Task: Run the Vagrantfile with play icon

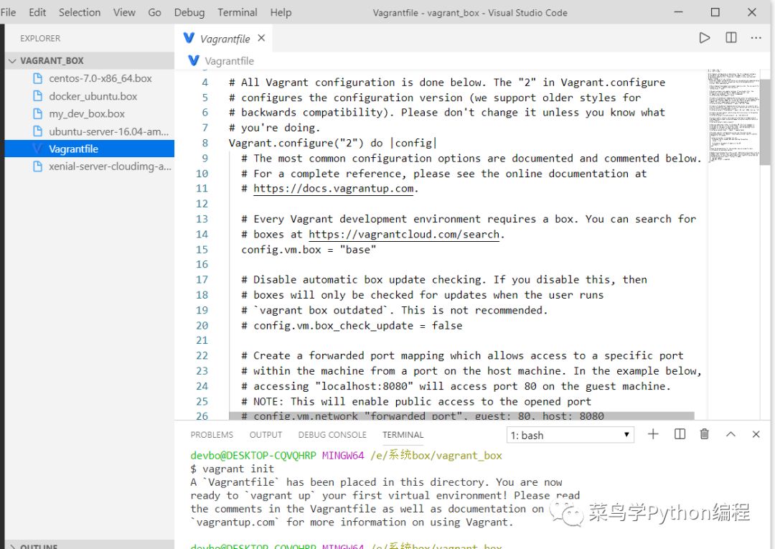Action: [x=705, y=38]
